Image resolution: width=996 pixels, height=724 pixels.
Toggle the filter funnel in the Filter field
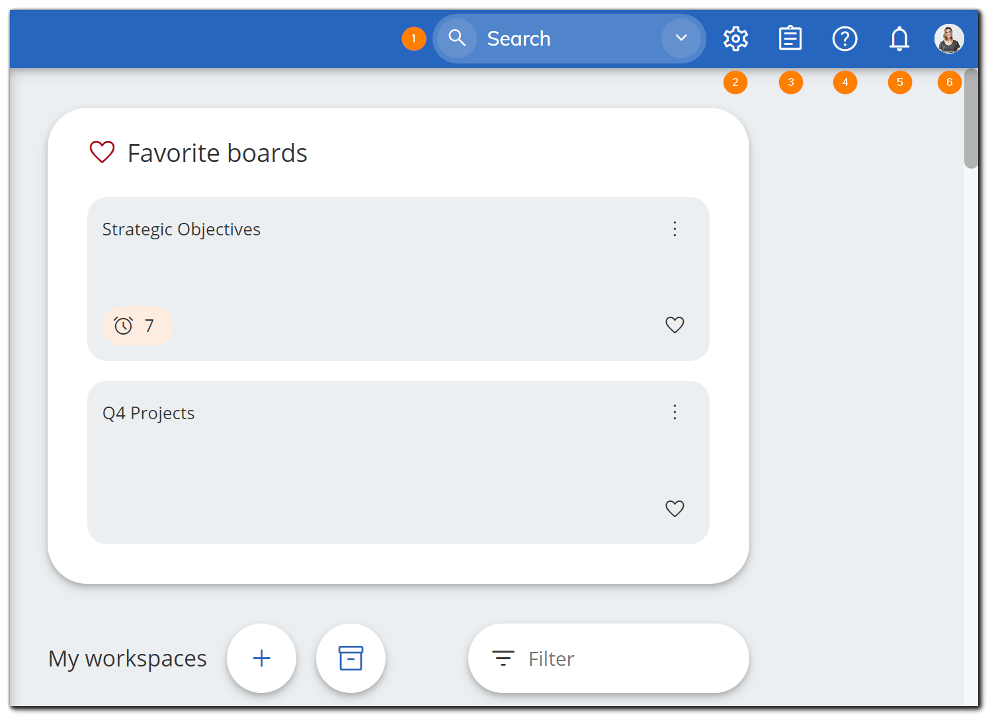click(x=503, y=658)
